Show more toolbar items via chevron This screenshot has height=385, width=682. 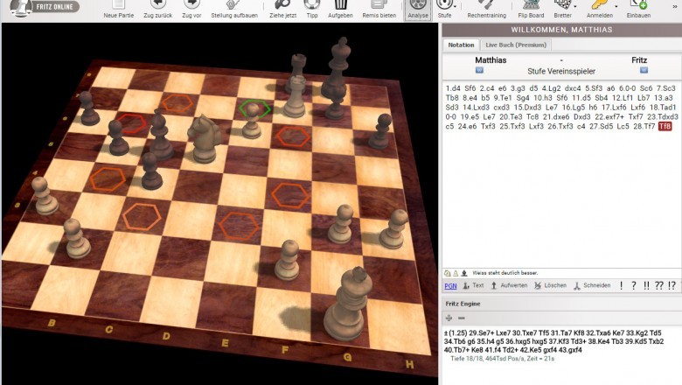click(675, 6)
